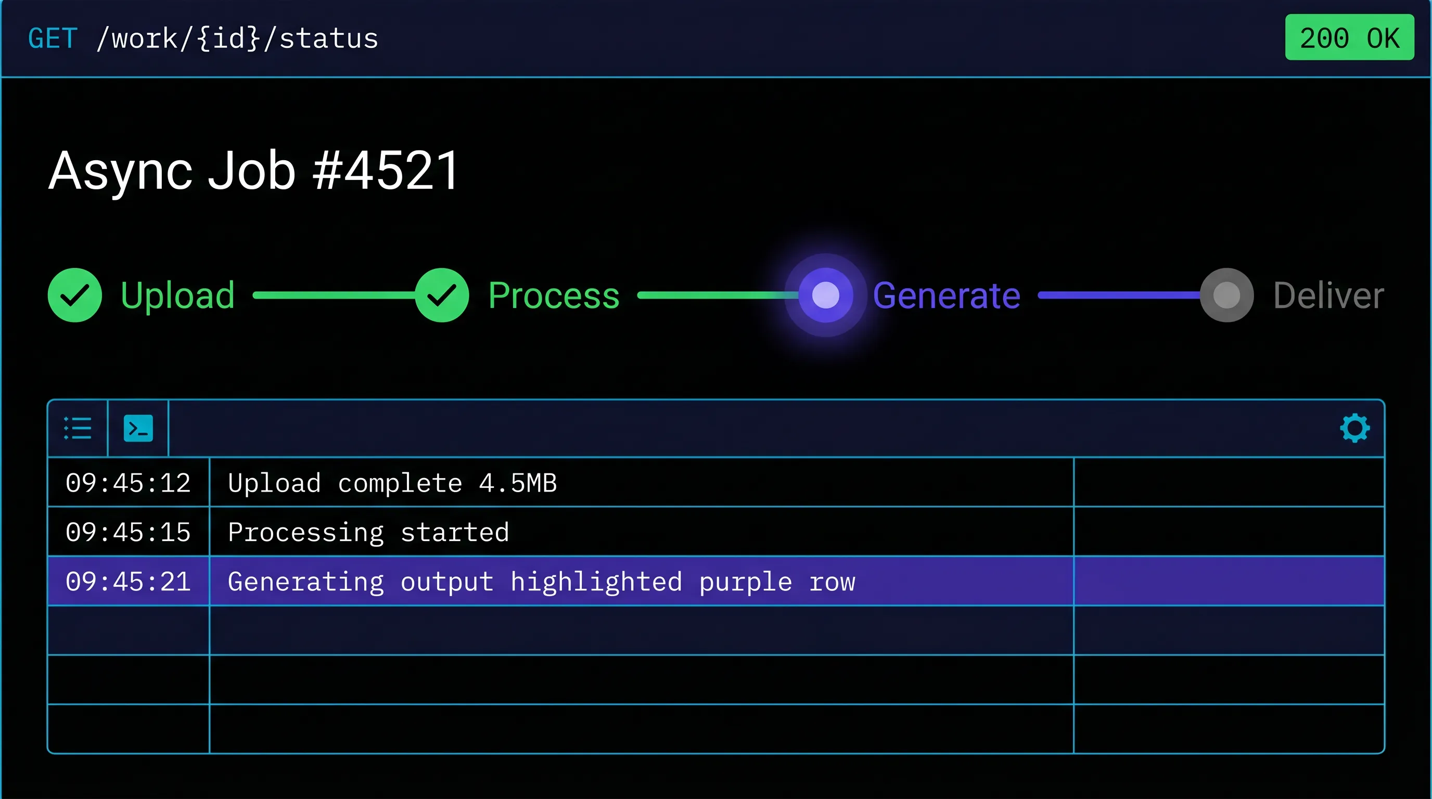Select the pending Deliver stage circle

pos(1226,295)
